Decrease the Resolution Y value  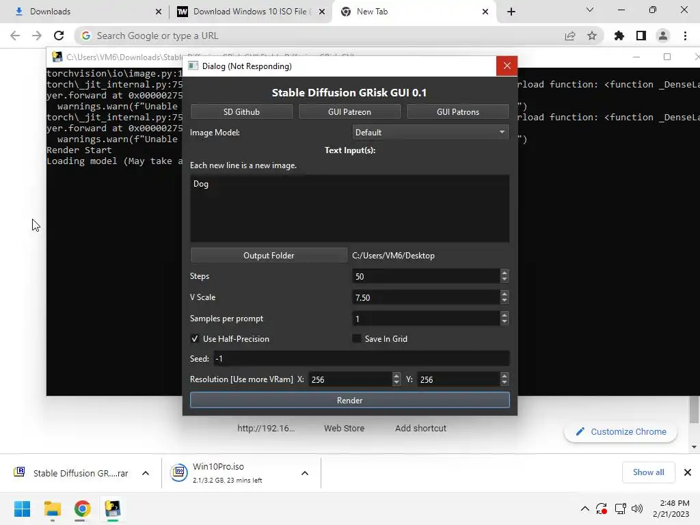coord(504,383)
